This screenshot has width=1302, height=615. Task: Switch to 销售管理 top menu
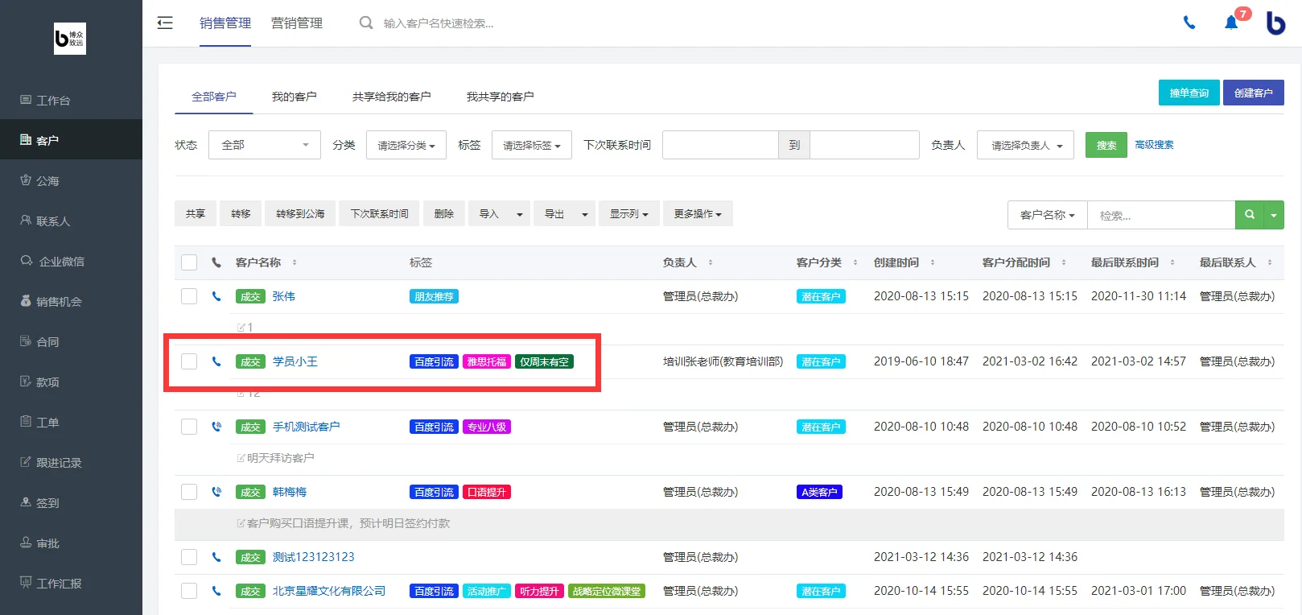pyautogui.click(x=225, y=23)
